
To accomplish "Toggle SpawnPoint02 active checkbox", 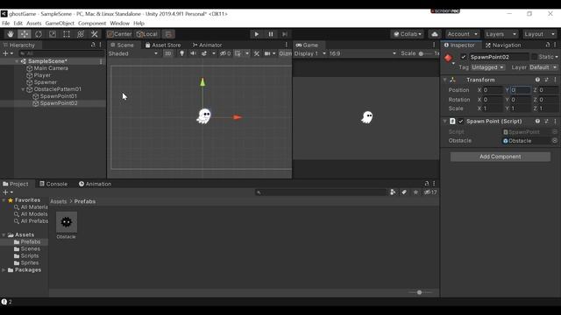I will pos(464,57).
